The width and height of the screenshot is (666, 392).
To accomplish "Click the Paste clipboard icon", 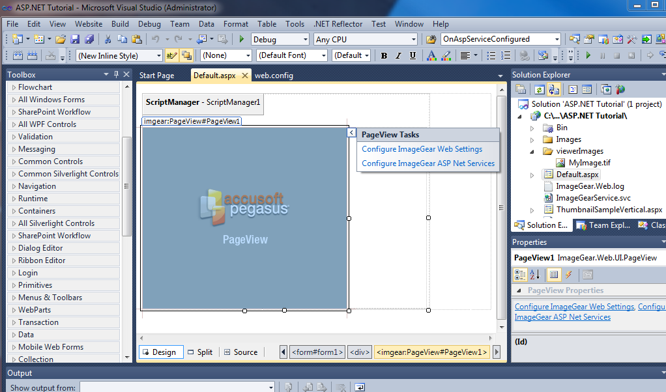I will [x=137, y=40].
